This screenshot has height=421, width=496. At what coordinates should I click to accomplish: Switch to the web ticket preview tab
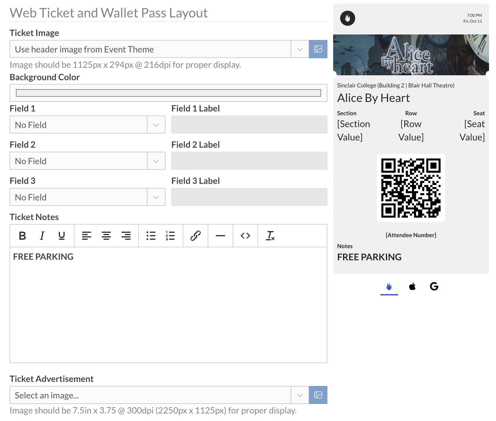[x=389, y=287]
